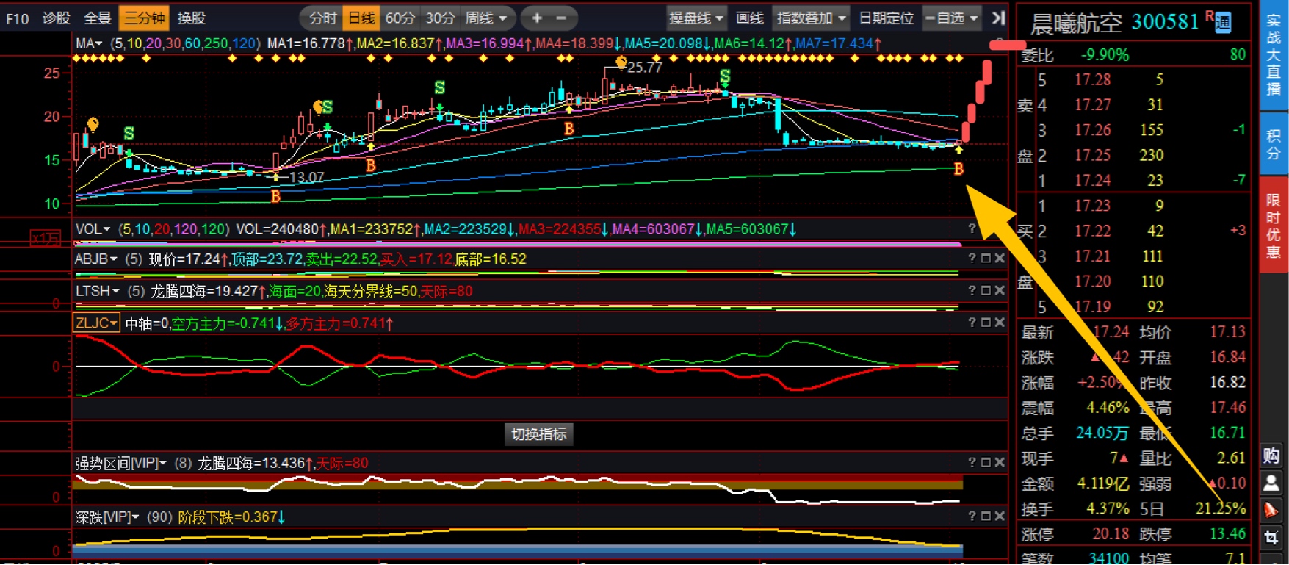This screenshot has width=1289, height=565.
Task: Open the 诊股 stock diagnosis menu
Action: (x=57, y=18)
